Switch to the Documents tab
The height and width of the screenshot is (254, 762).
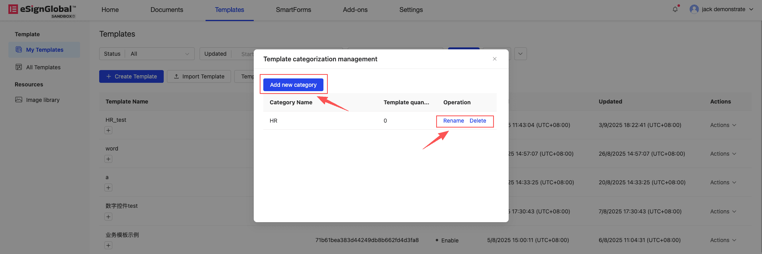[167, 10]
